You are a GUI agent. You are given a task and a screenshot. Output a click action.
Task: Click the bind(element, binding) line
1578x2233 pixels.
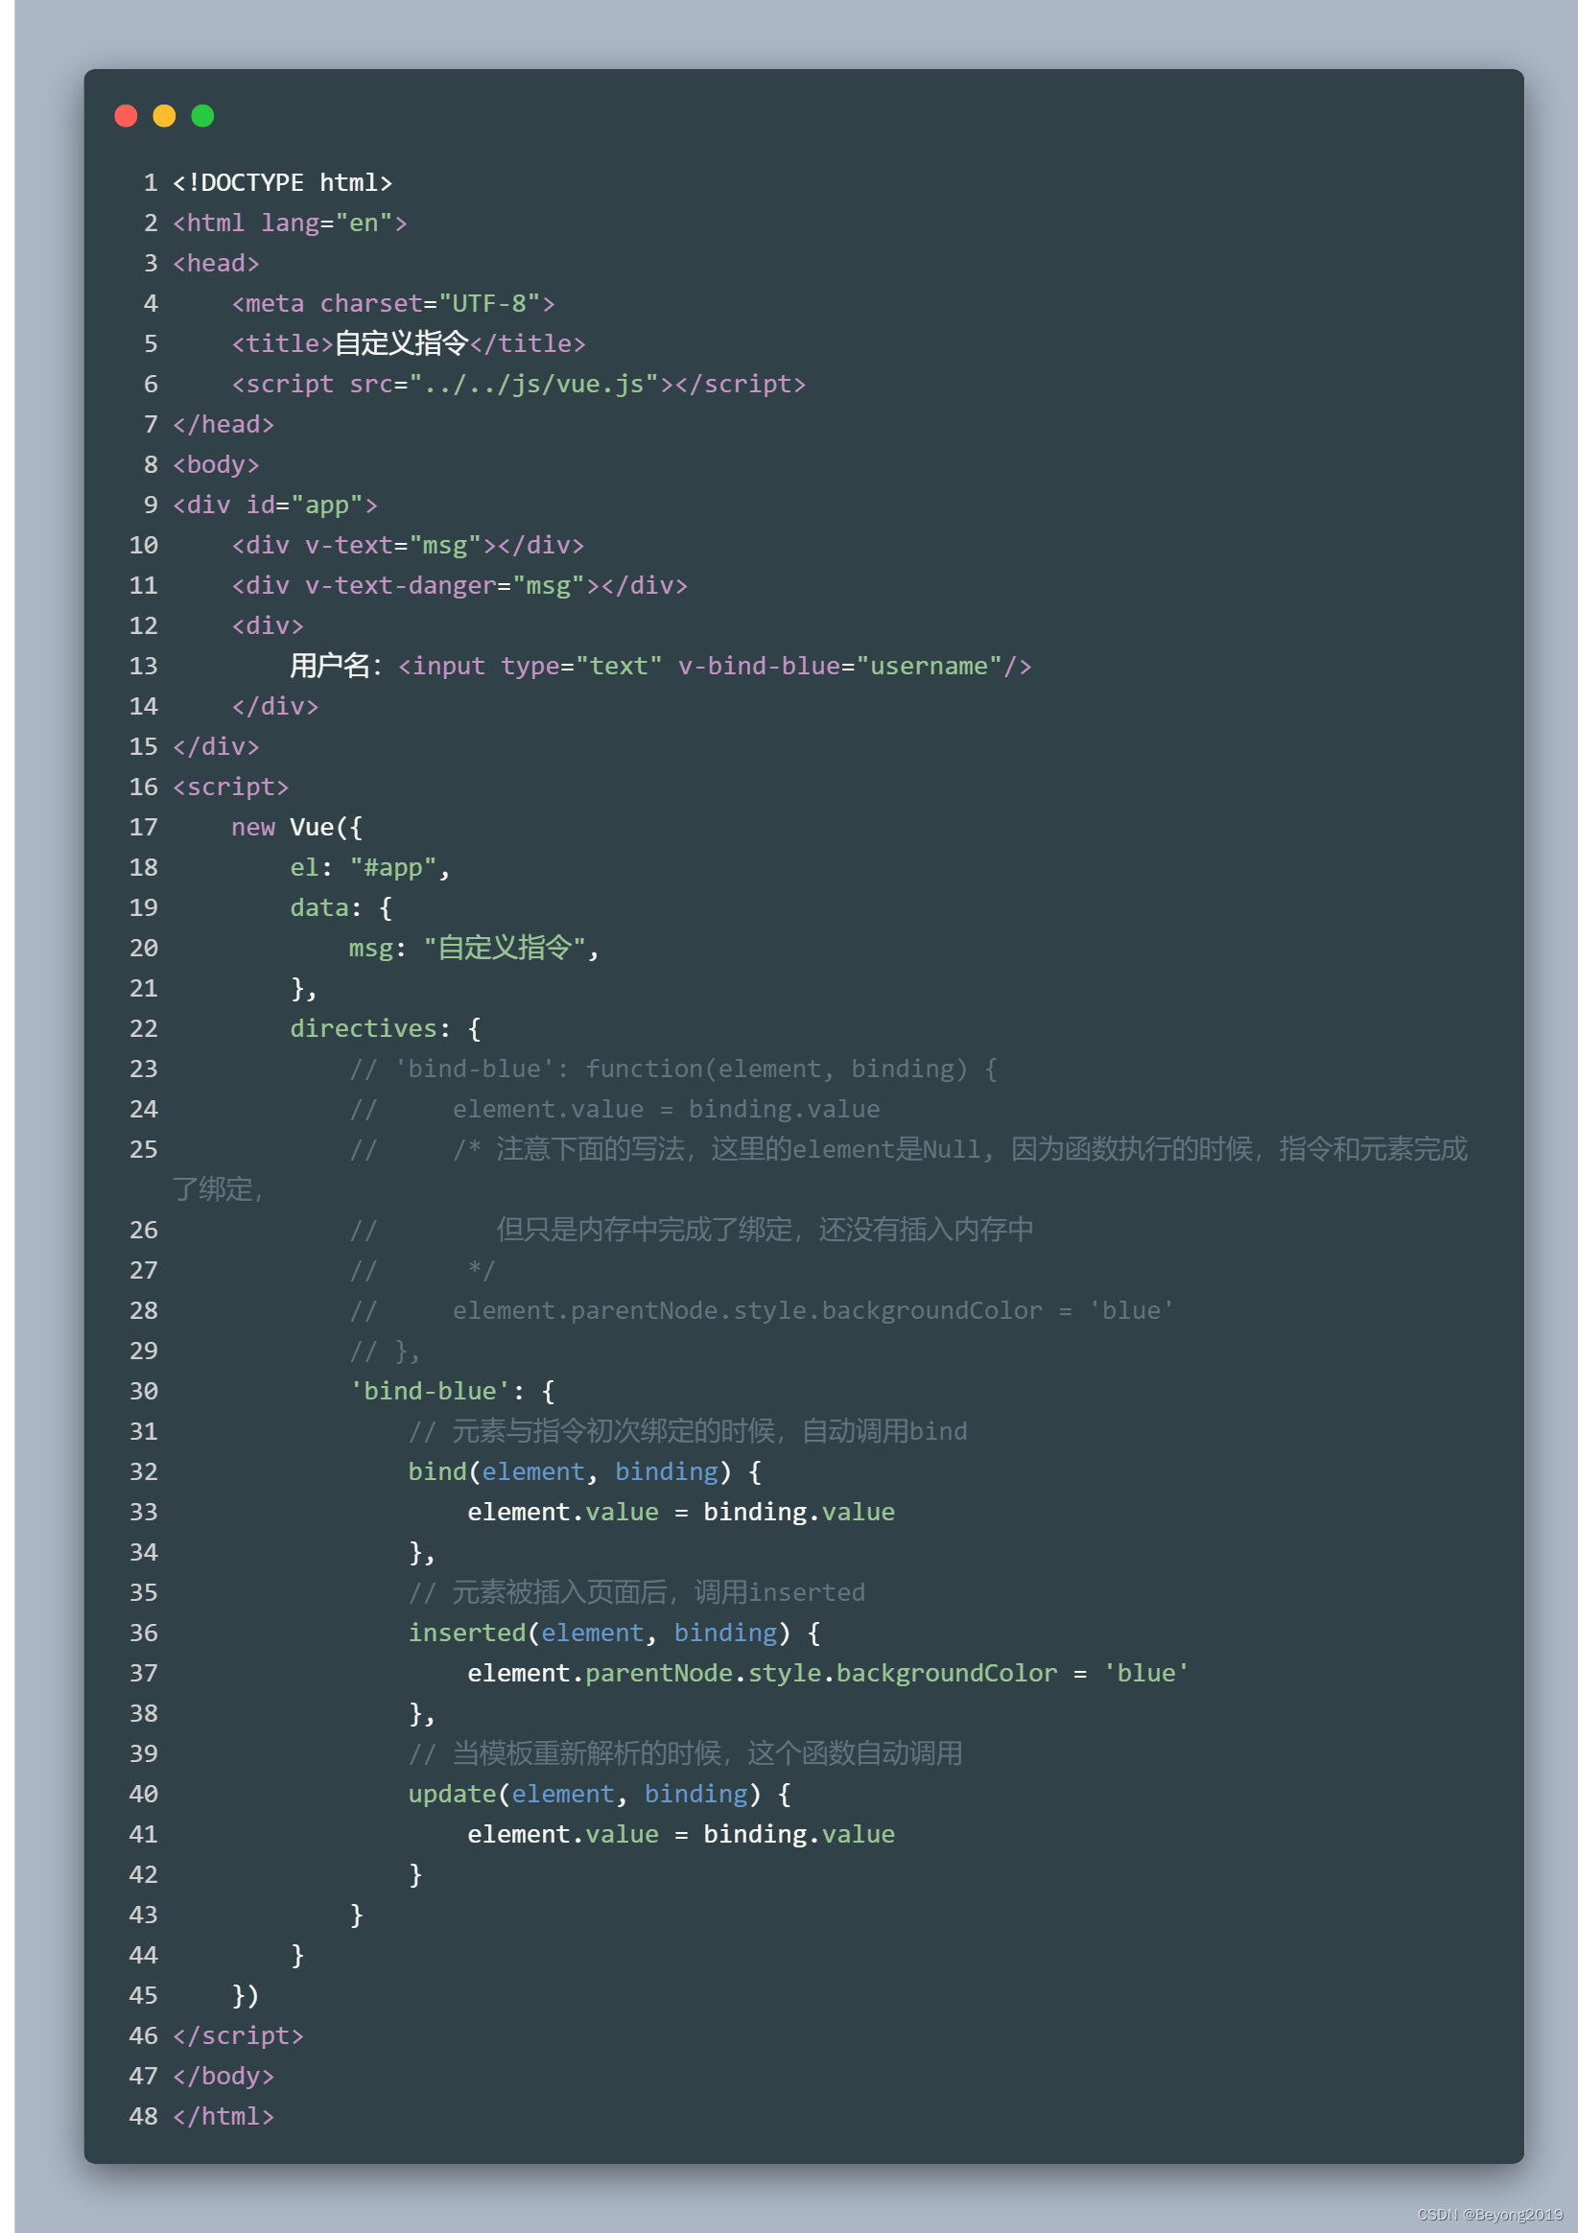tap(585, 1471)
